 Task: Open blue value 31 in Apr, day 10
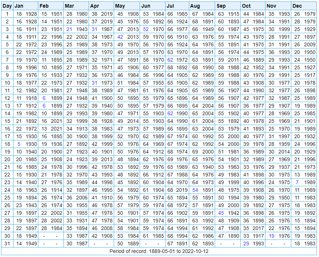coord(94,83)
